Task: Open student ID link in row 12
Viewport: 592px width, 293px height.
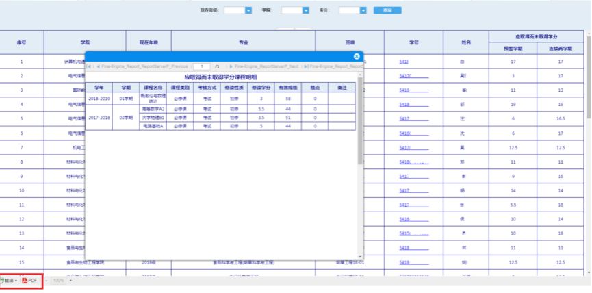Action: tap(413, 219)
